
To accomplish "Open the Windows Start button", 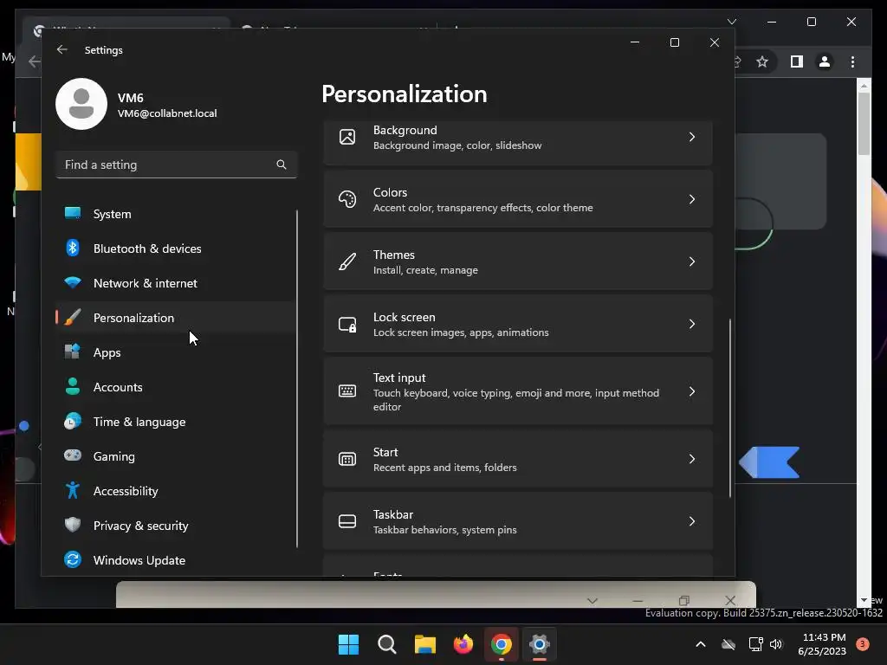I will pos(348,644).
